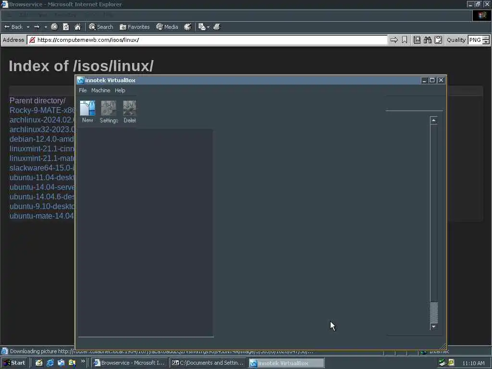Click the yellow tray icon beside the clock
Viewport: 492px width, 369px height.
pyautogui.click(x=452, y=363)
